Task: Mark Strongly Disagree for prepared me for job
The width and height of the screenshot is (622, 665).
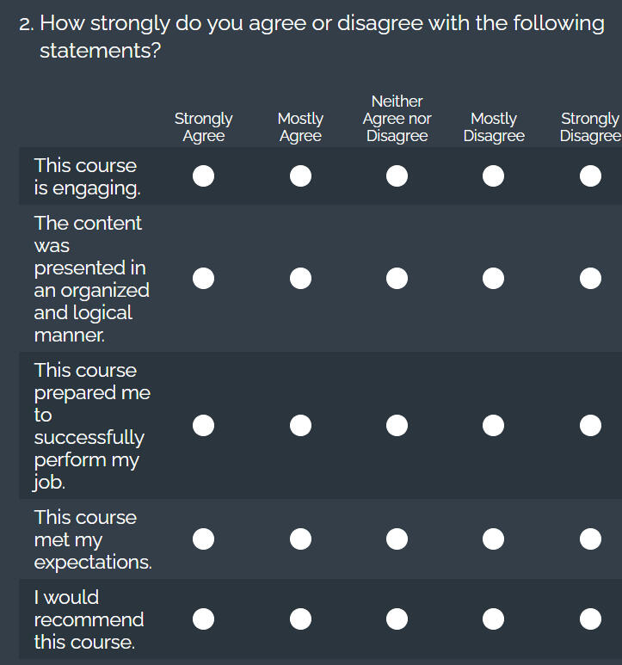Action: (590, 426)
